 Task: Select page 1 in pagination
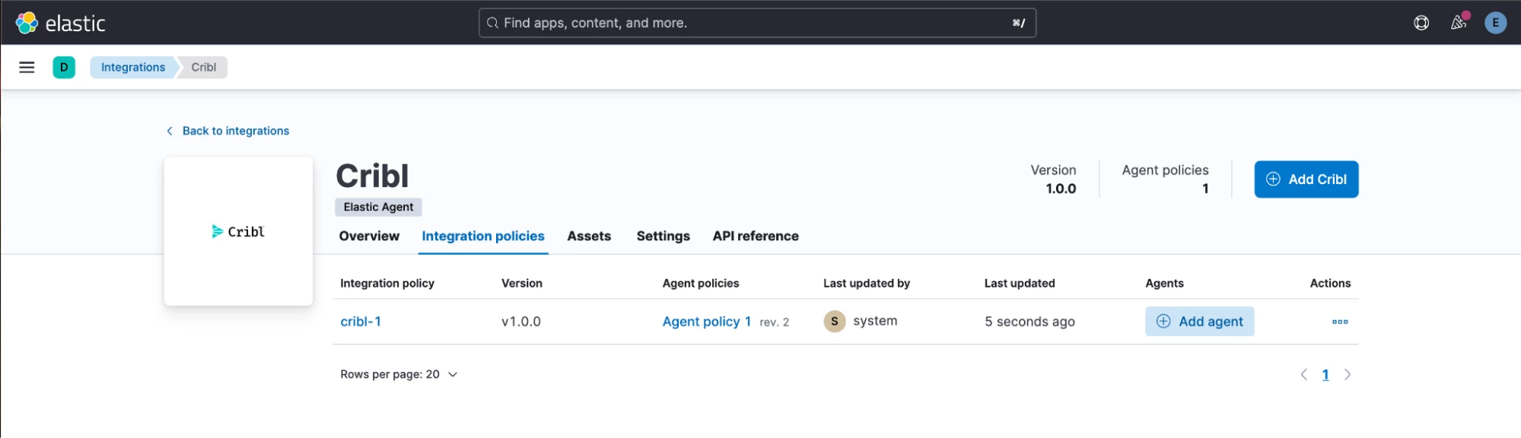(1325, 374)
